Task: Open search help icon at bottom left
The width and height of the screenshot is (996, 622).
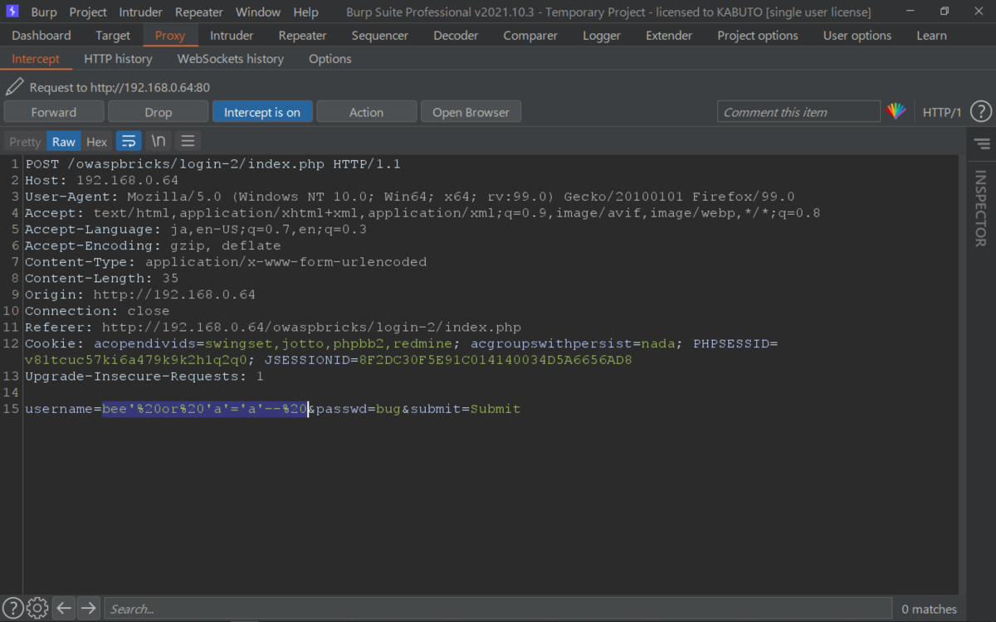Action: pos(13,608)
